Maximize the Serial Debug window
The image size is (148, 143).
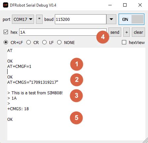coord(125,5)
